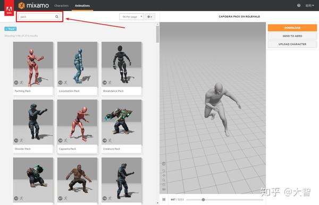Switch to the Animations tab
319x205 pixels.
pyautogui.click(x=82, y=6)
